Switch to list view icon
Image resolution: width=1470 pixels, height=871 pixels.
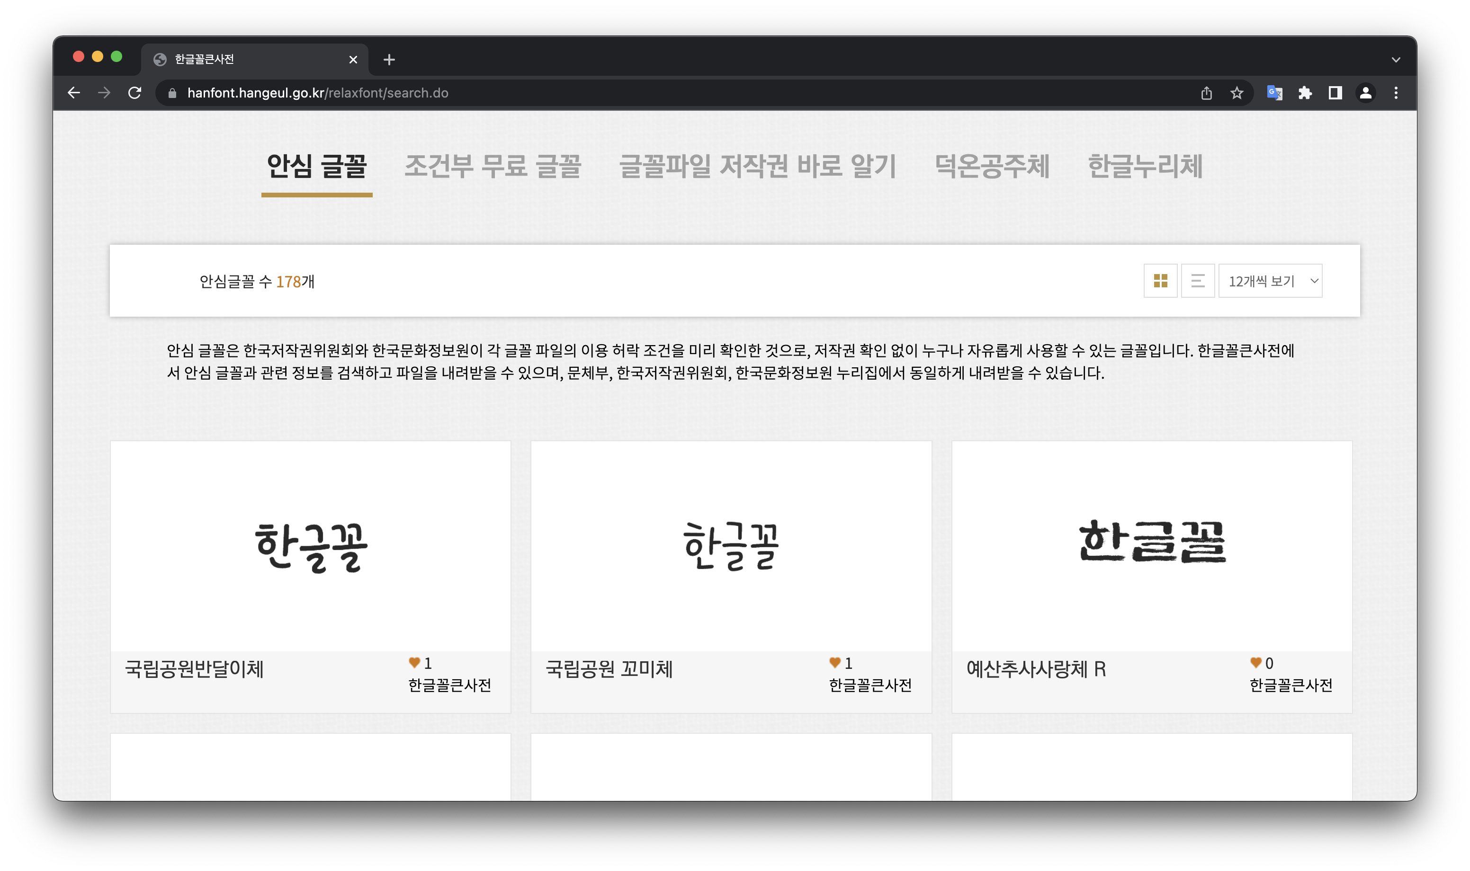tap(1198, 281)
